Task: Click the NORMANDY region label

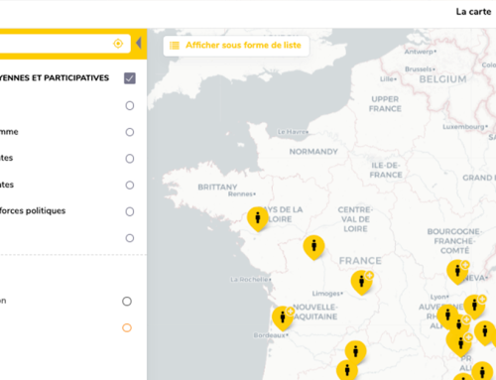Action: point(313,152)
